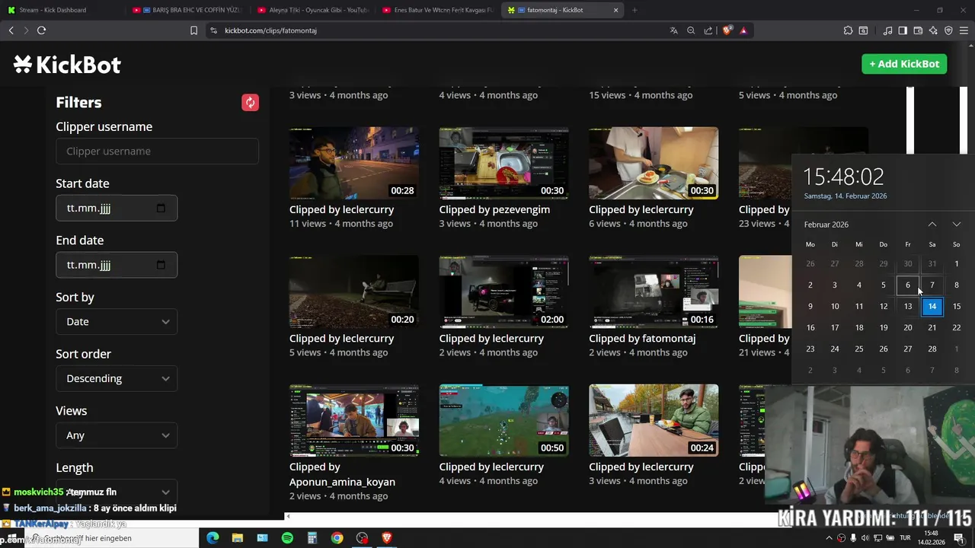Click the bookmark icon in the address bar

(193, 30)
